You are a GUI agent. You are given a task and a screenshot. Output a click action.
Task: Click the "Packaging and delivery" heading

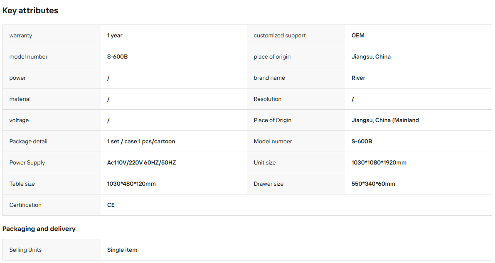(39, 229)
